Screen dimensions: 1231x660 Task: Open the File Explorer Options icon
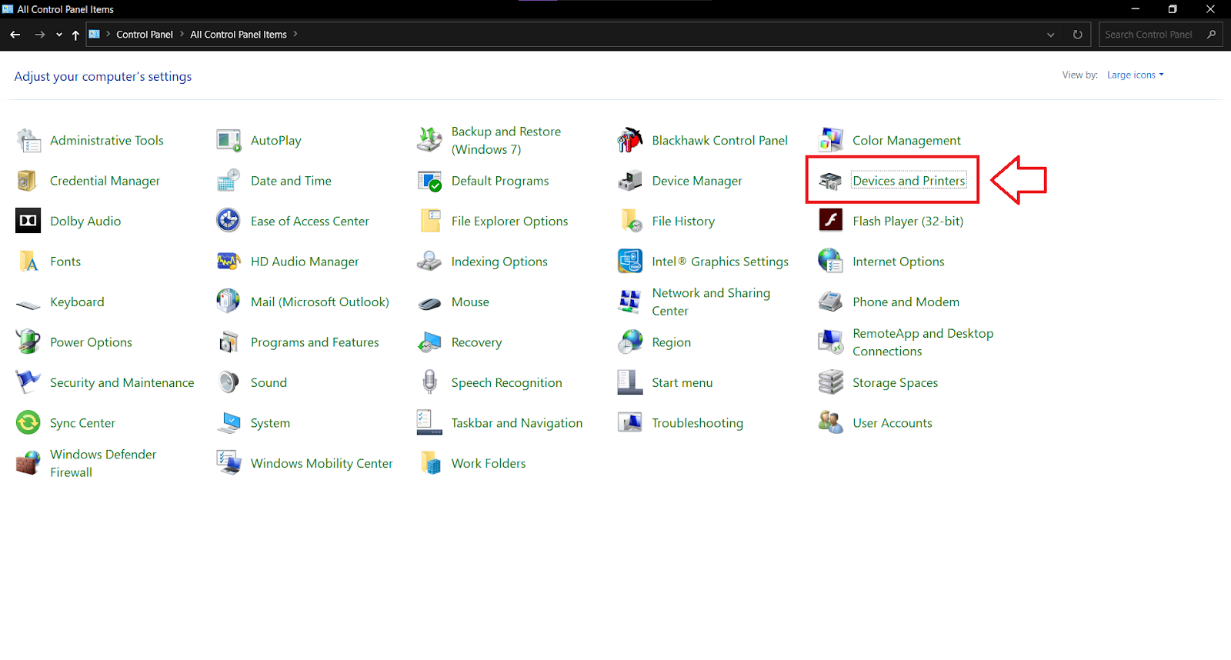[x=429, y=221]
